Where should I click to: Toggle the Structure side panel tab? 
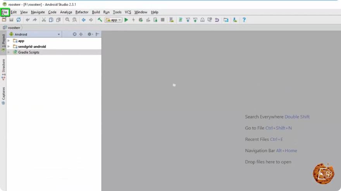click(3, 69)
